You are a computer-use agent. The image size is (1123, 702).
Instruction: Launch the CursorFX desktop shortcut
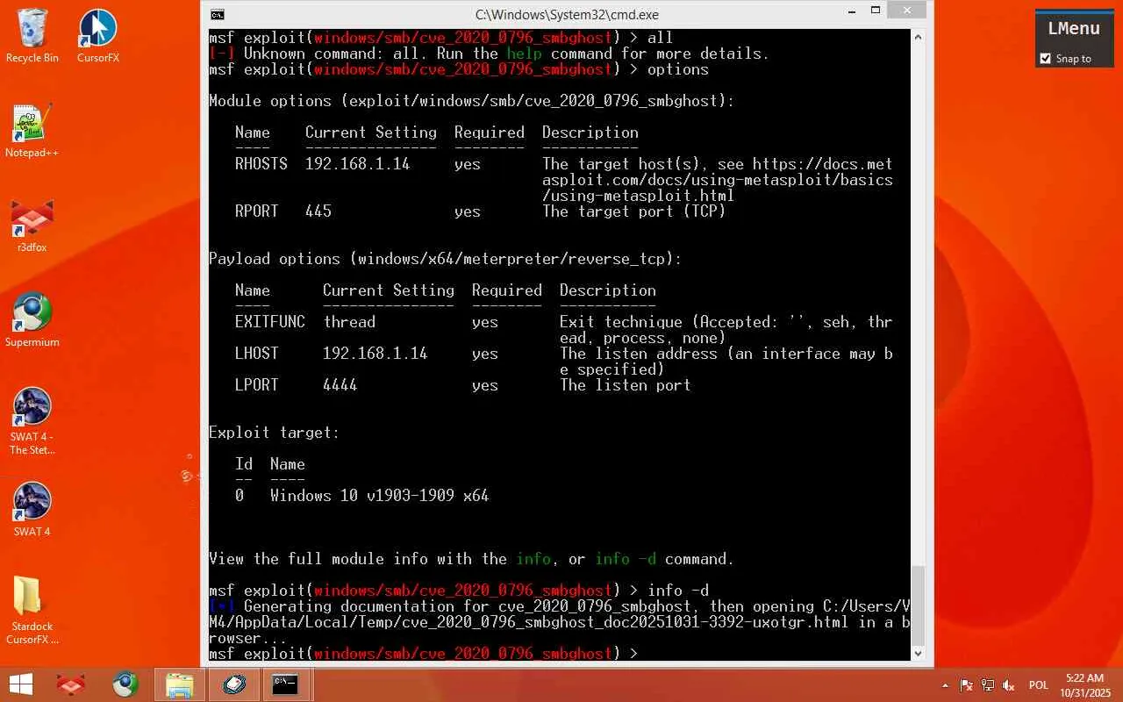click(x=98, y=36)
